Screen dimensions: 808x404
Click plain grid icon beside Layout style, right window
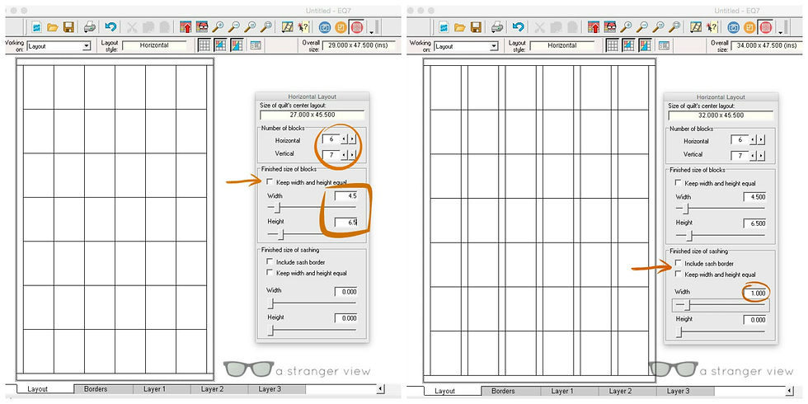click(x=613, y=45)
